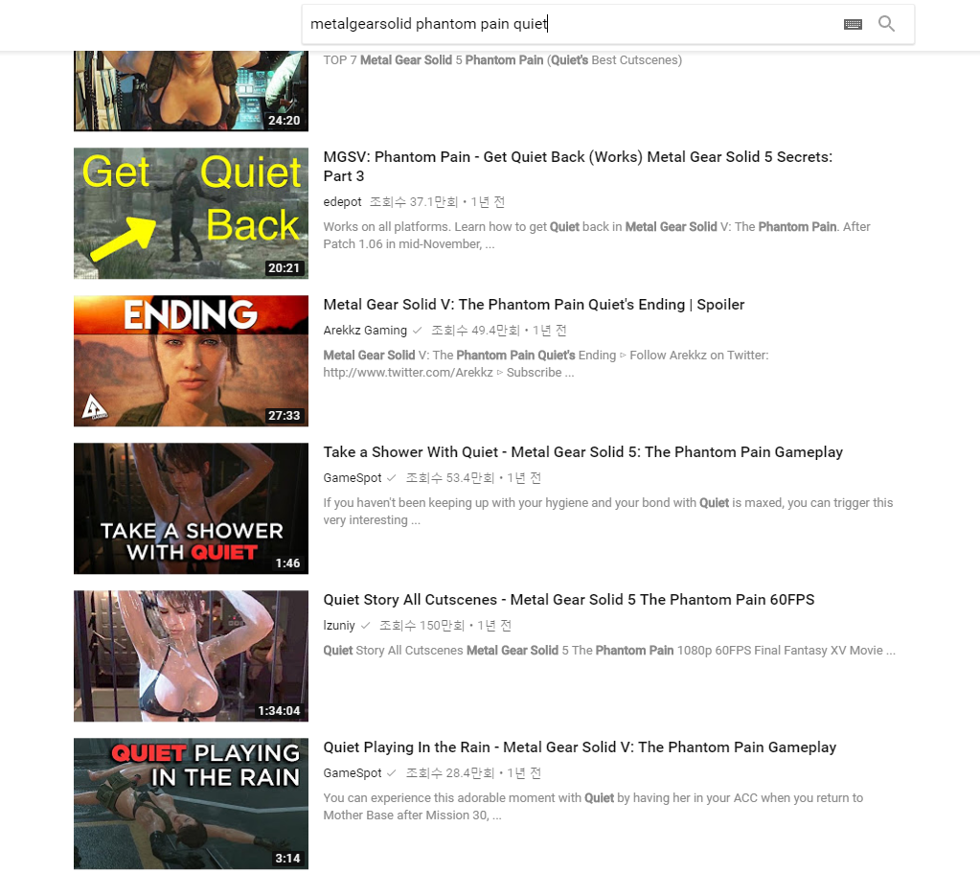Click description mentioning 'Final Fantasy XV Movie'

click(x=609, y=651)
